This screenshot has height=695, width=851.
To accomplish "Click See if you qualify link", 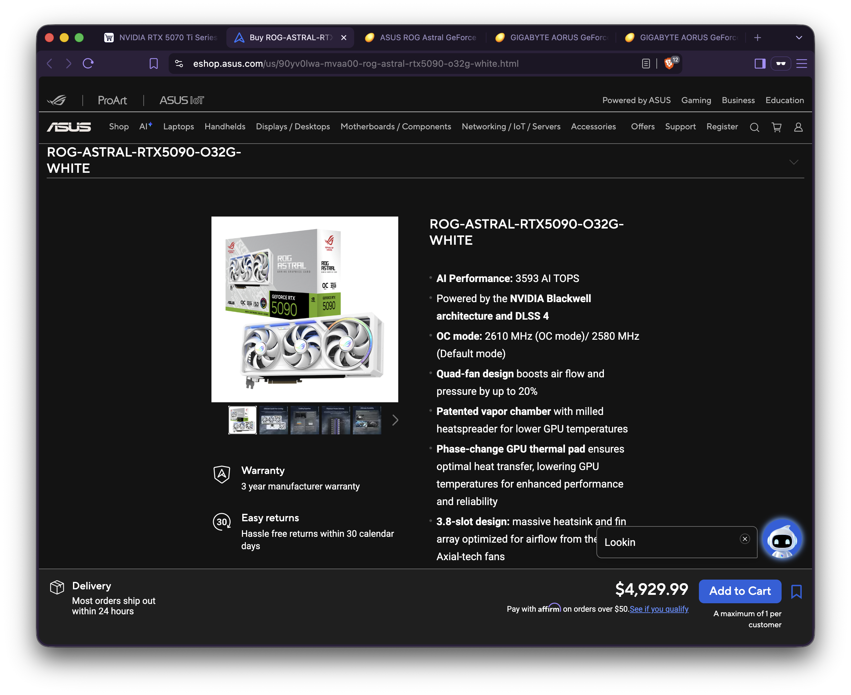I will 659,609.
